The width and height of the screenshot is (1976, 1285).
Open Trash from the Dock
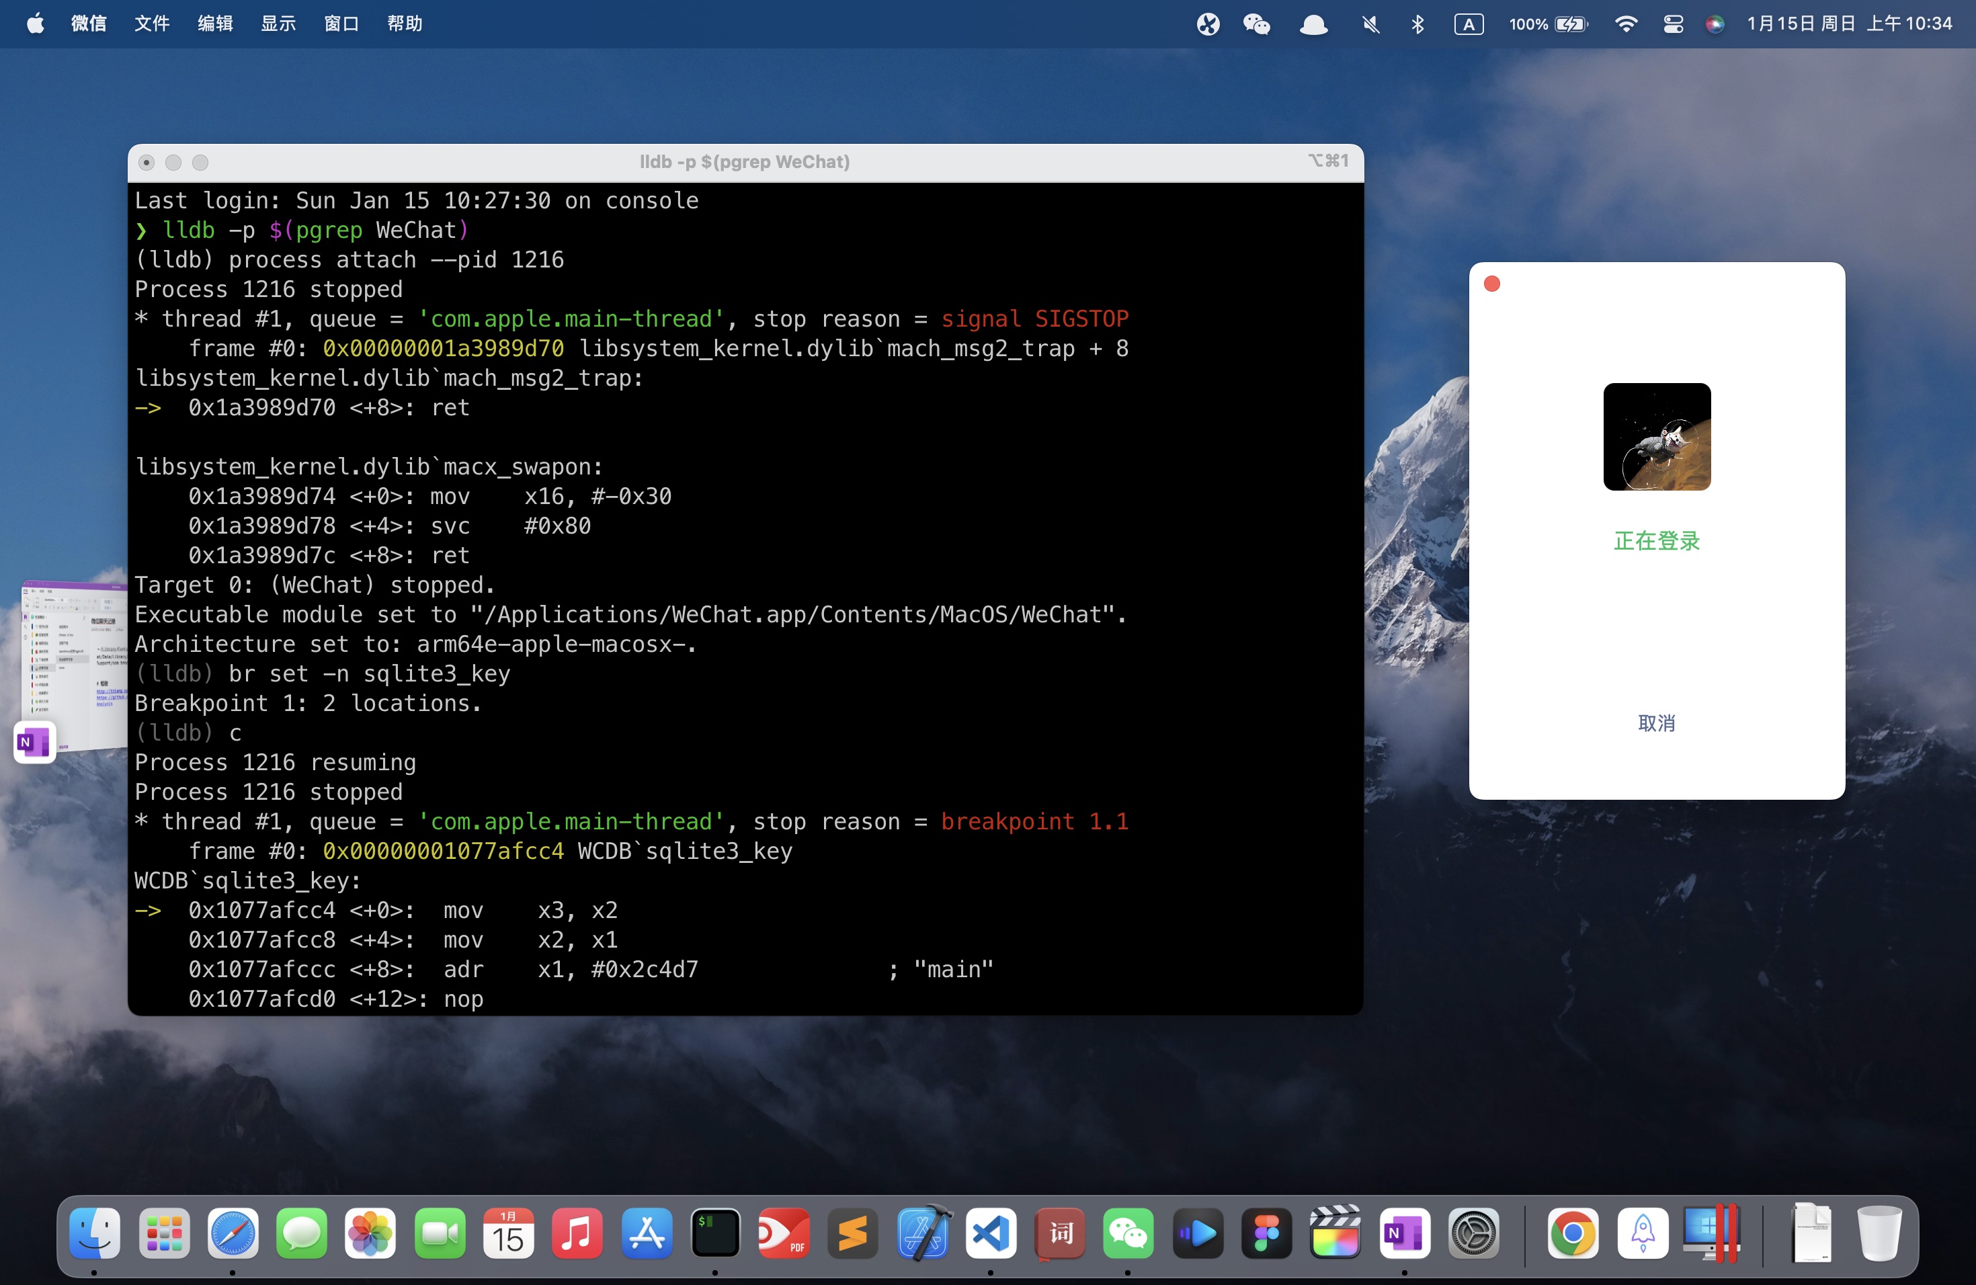coord(1879,1233)
